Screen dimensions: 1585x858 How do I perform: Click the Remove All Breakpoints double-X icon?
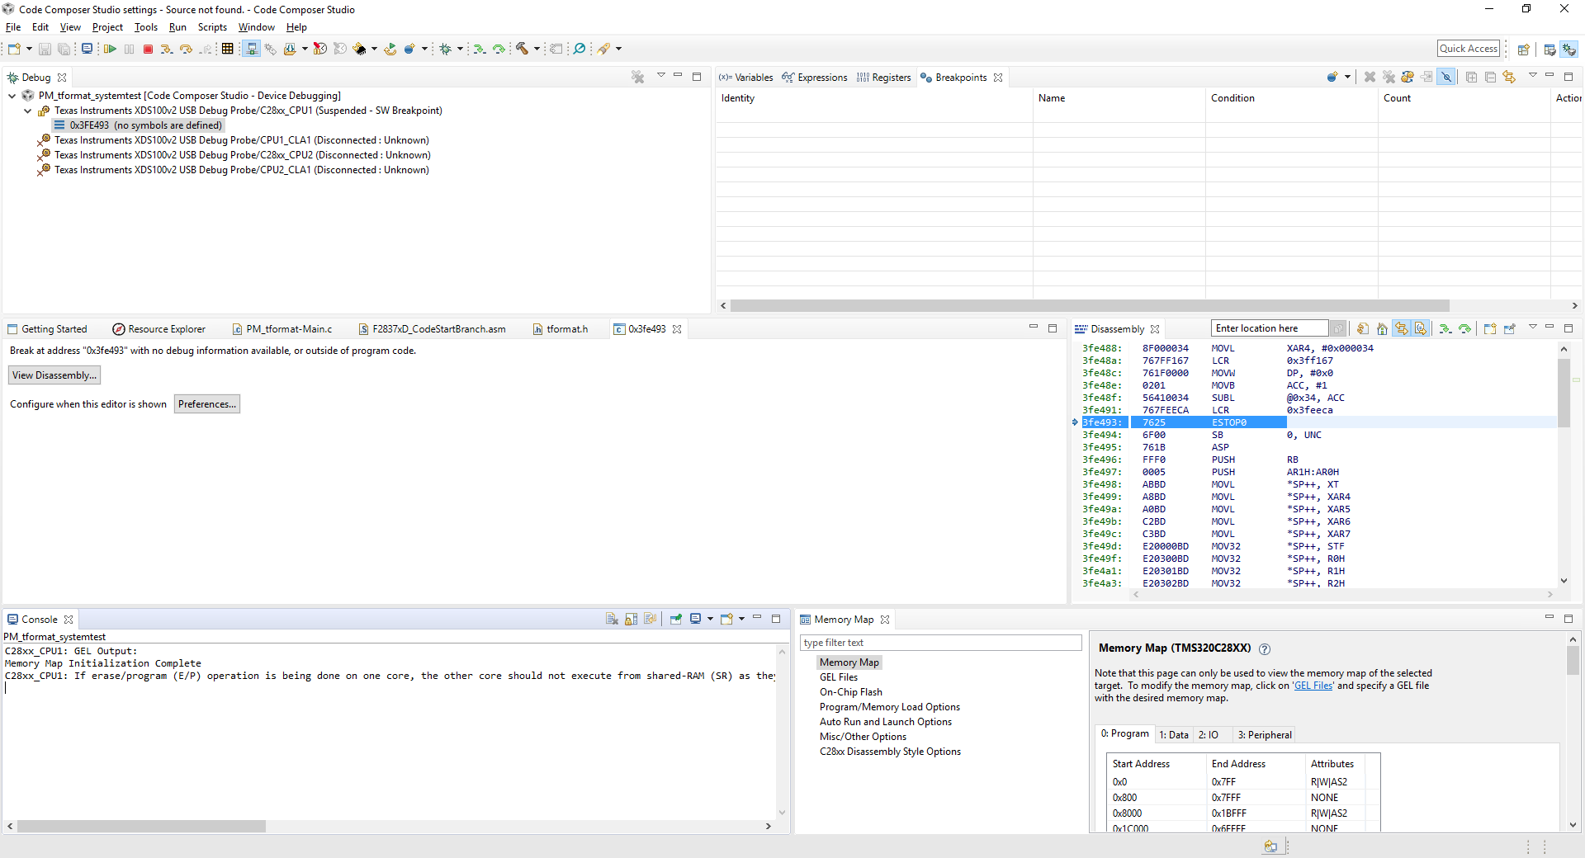(1389, 77)
